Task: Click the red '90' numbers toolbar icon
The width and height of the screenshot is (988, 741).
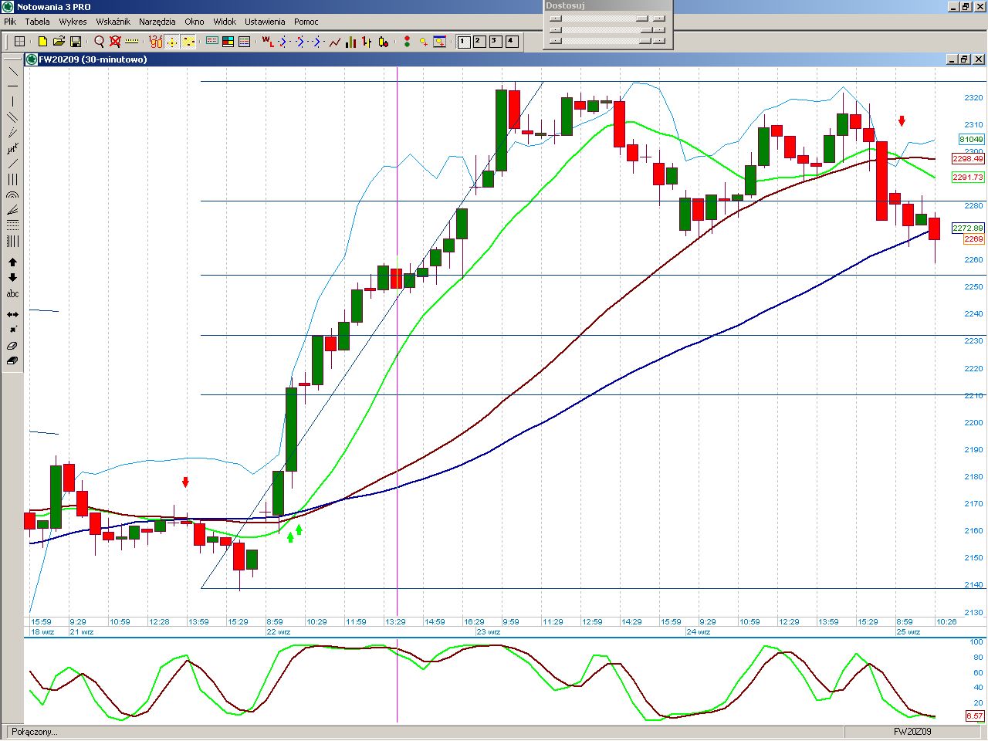Action: click(156, 42)
